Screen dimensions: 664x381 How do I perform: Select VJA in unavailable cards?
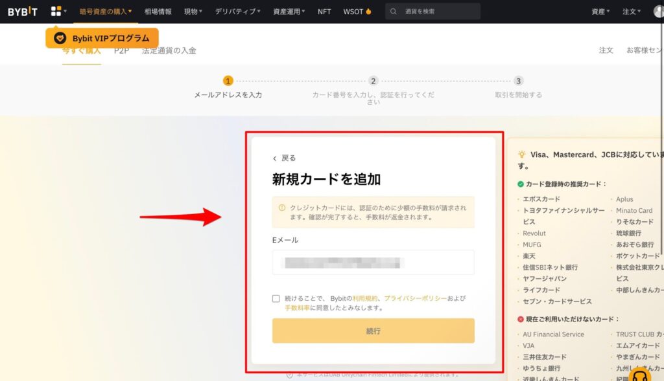tap(528, 345)
